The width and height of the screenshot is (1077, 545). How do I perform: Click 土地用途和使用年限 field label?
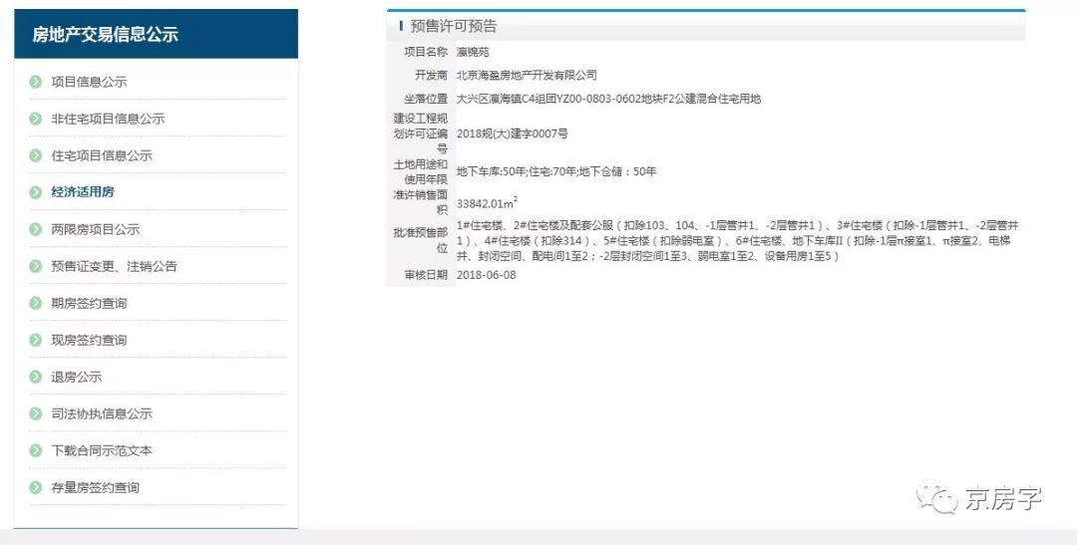(x=421, y=171)
